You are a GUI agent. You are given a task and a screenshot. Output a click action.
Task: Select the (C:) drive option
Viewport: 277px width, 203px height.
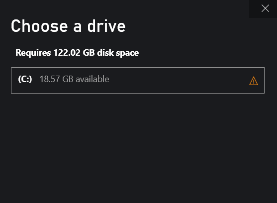[138, 80]
